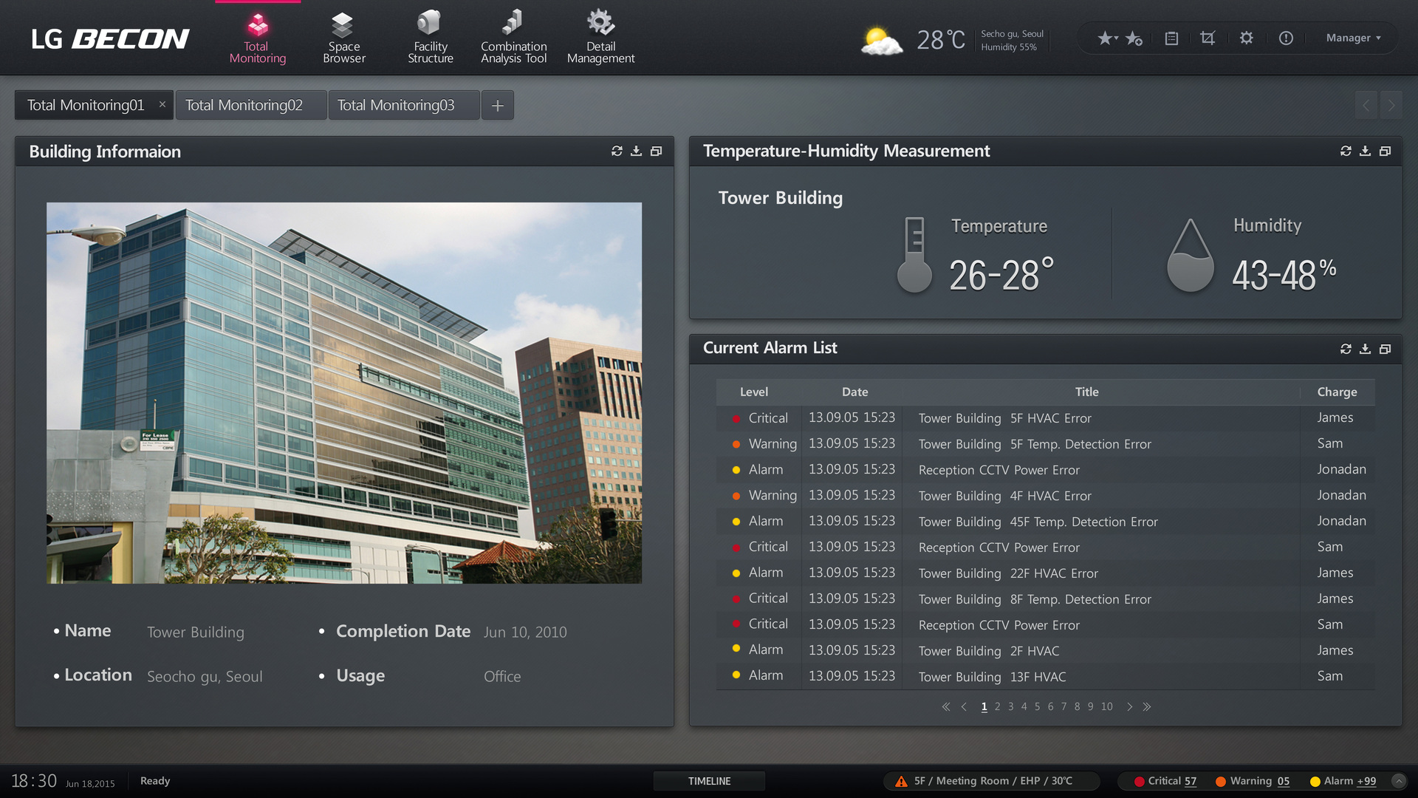
Task: Refresh the Current Alarm List panel
Action: tap(1346, 349)
